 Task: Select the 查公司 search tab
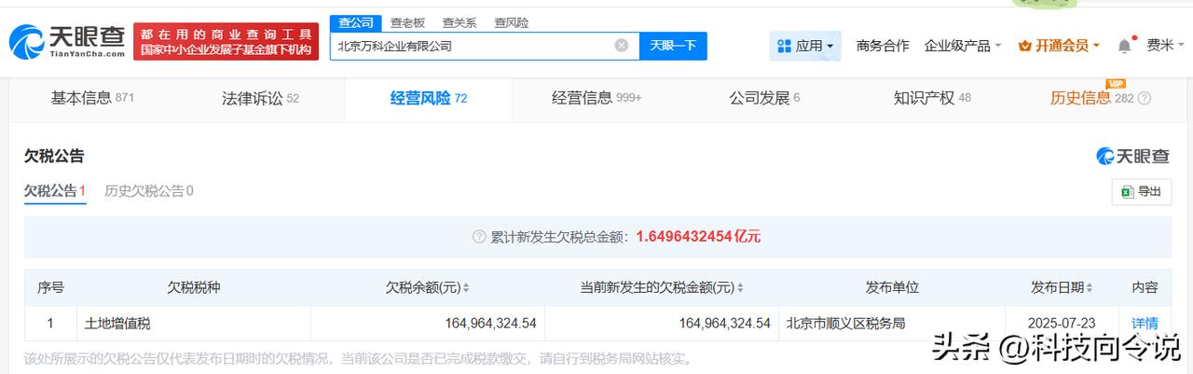(x=356, y=22)
